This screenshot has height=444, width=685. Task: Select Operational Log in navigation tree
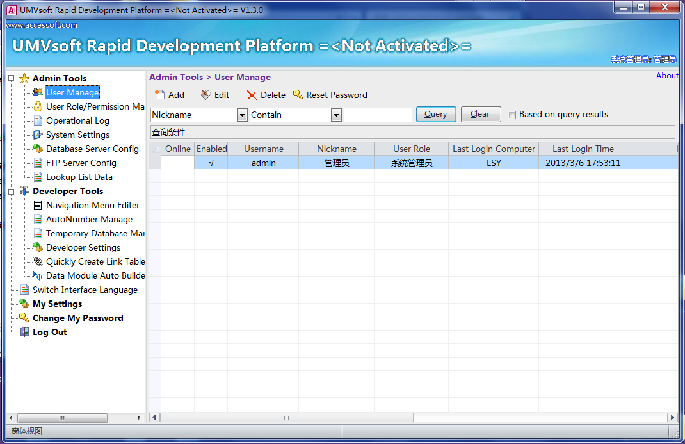coord(77,120)
